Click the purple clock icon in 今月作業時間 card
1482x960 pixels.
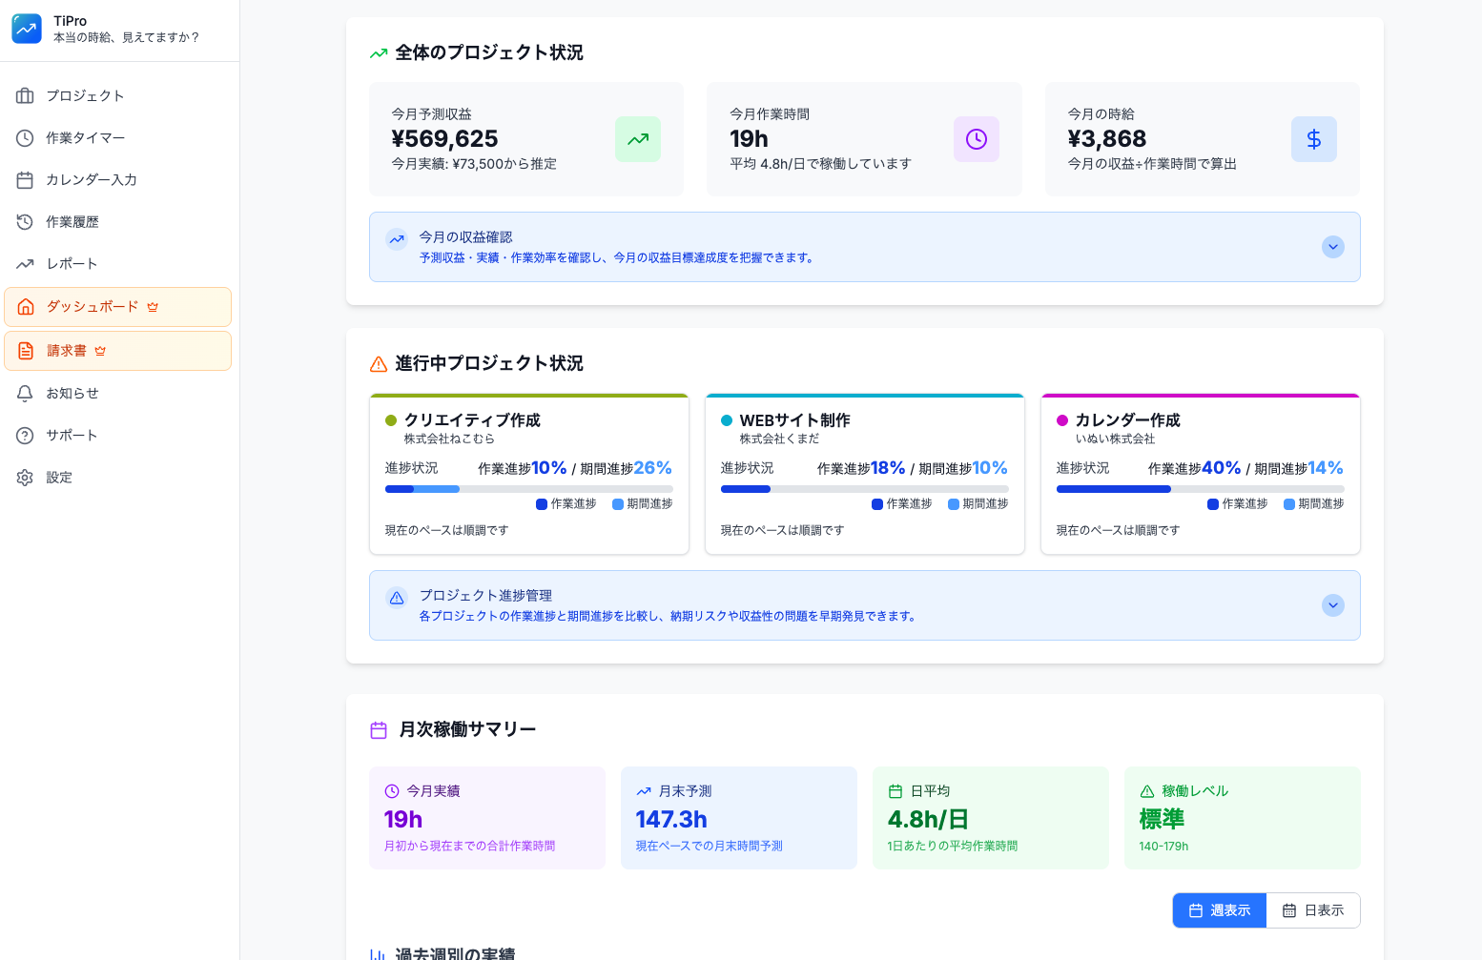point(976,139)
